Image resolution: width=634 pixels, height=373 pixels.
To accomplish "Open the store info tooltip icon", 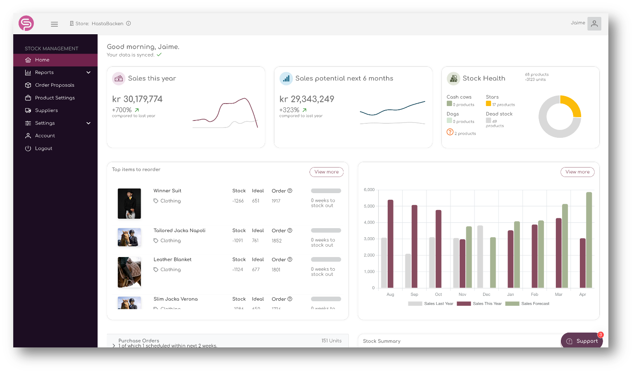I will point(129,24).
